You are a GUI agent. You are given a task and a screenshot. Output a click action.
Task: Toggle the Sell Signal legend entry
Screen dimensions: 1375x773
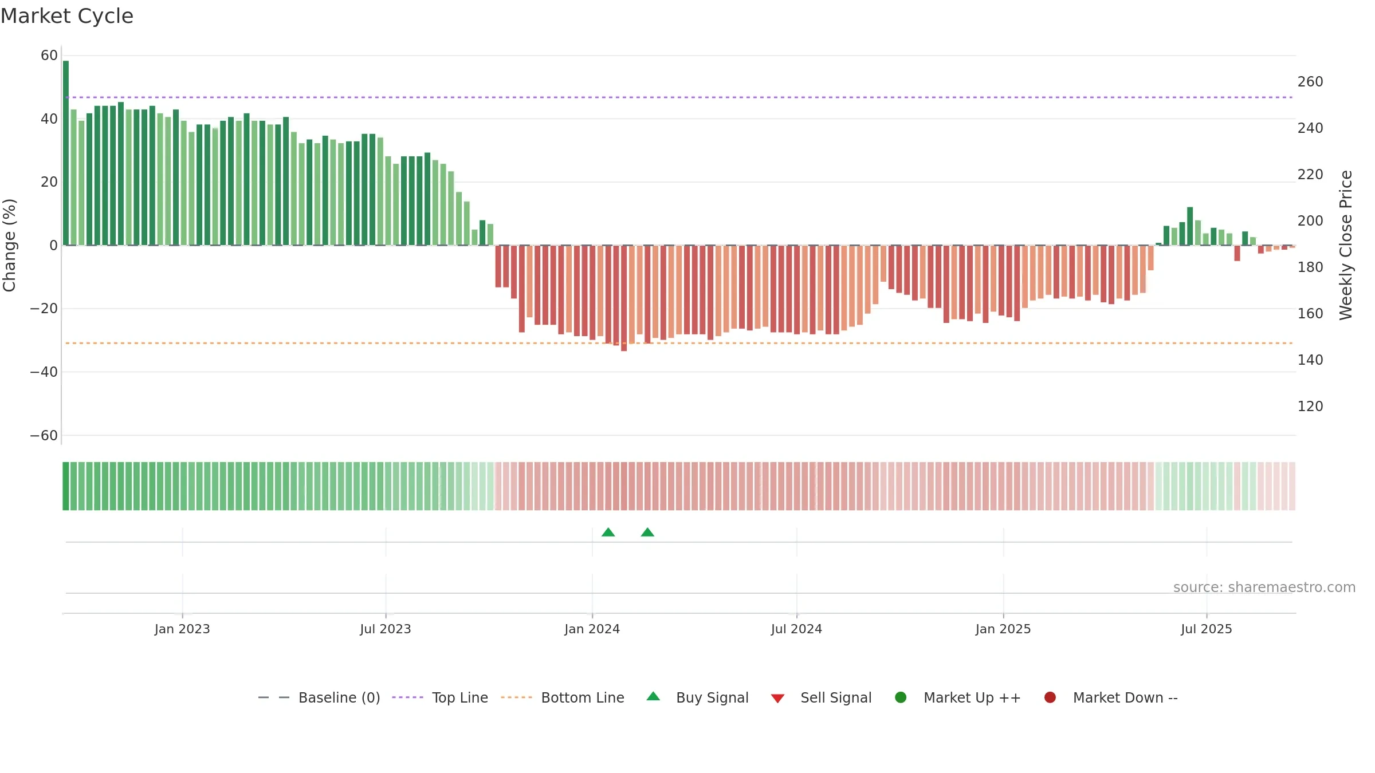[x=821, y=697]
